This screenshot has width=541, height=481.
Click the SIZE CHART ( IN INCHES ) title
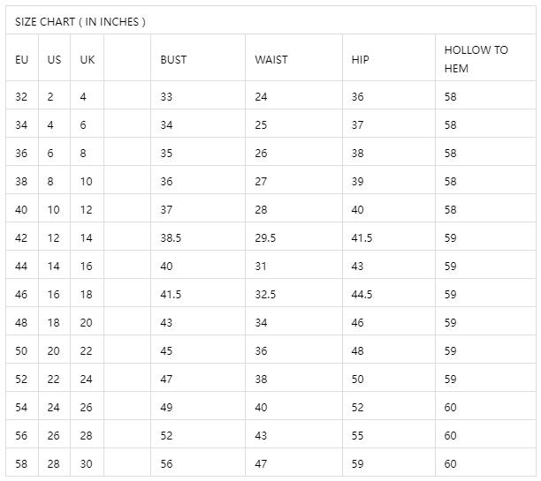click(x=80, y=22)
